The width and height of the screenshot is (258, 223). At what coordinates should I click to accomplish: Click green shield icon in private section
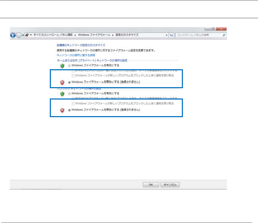click(x=62, y=66)
